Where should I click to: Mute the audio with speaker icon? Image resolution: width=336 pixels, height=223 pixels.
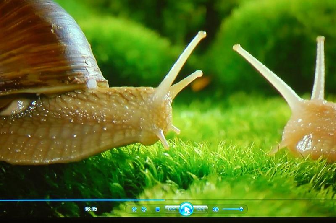(215, 209)
